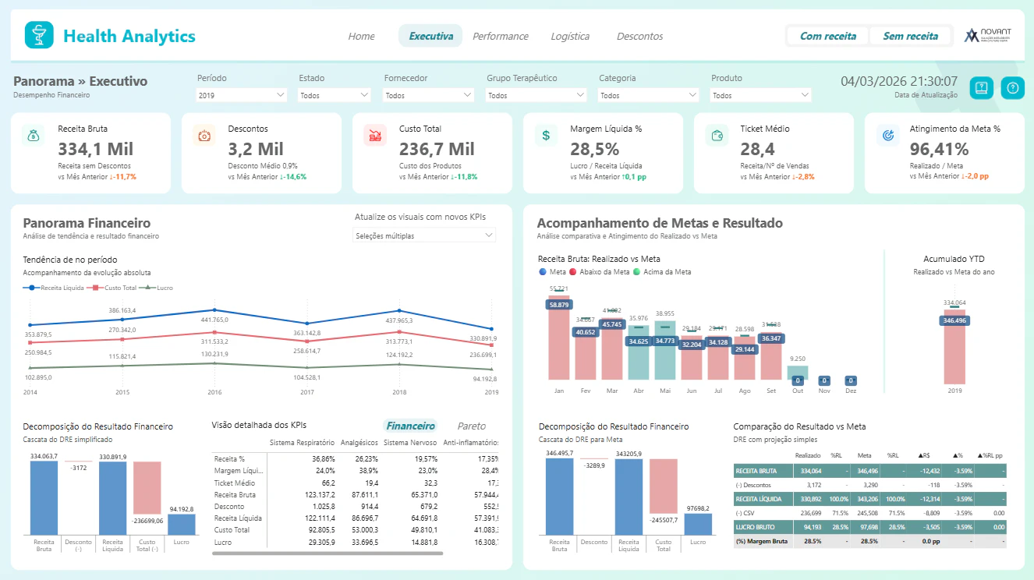Click the Acima da Meta green legend dot
The image size is (1034, 580).
(637, 272)
